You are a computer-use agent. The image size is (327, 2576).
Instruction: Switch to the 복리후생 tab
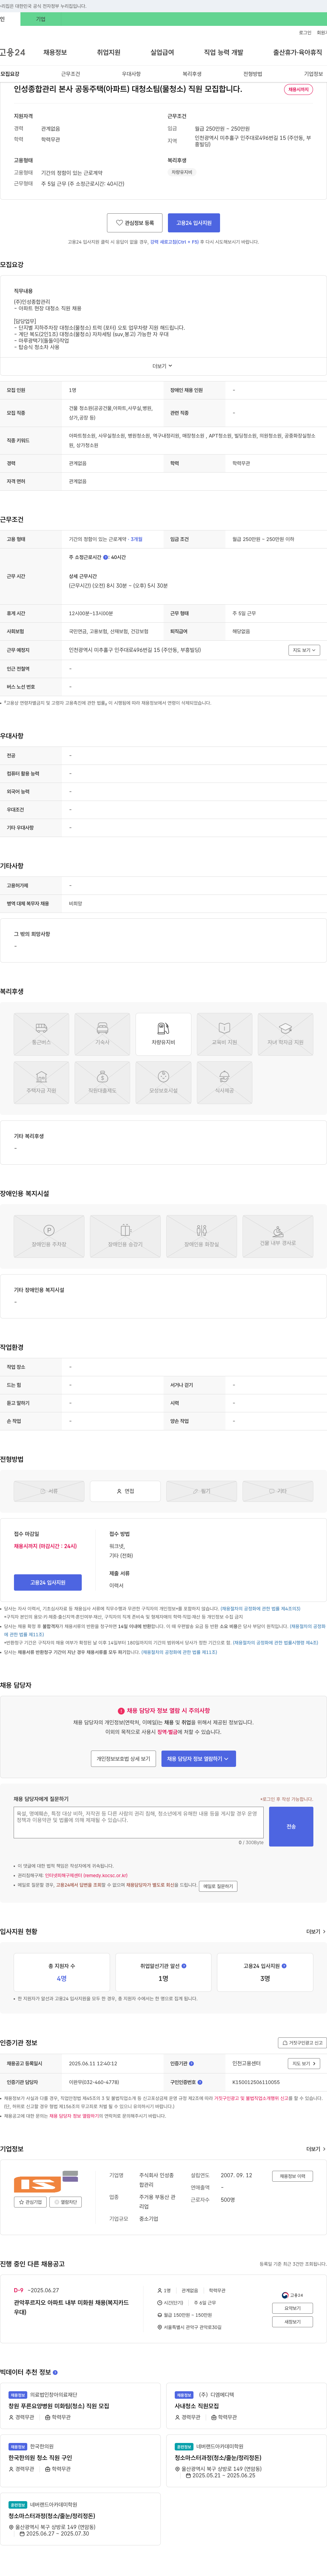[x=192, y=74]
